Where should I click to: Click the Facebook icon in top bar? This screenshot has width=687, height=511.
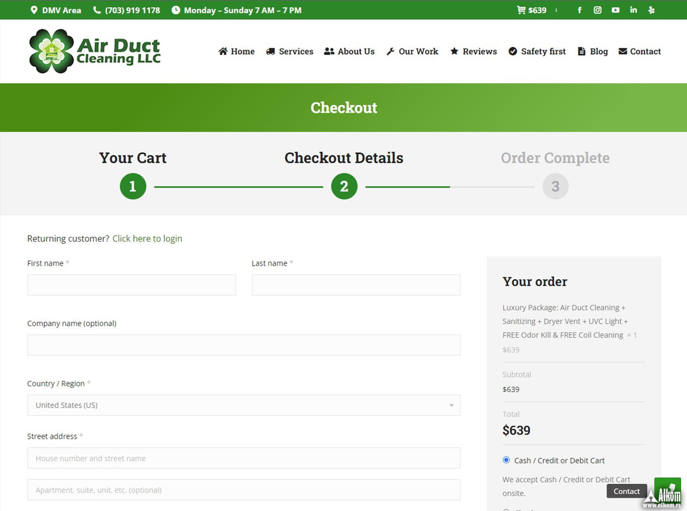(579, 10)
